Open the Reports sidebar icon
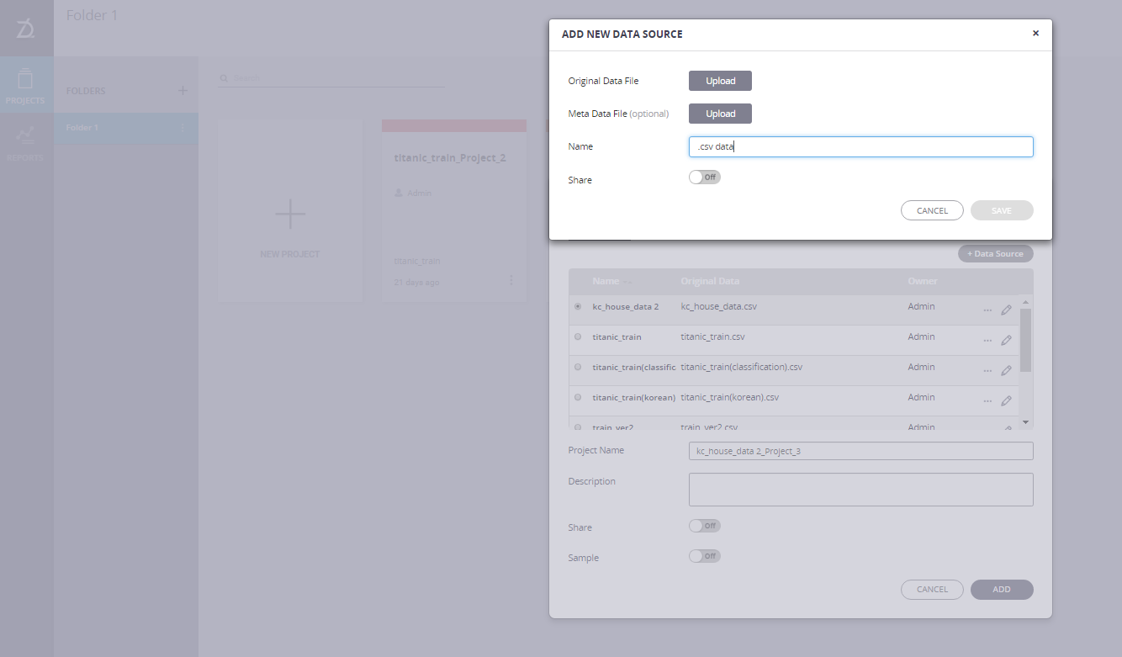 point(25,142)
